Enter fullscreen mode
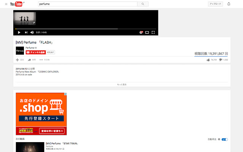The width and height of the screenshot is (243, 152). click(x=153, y=32)
